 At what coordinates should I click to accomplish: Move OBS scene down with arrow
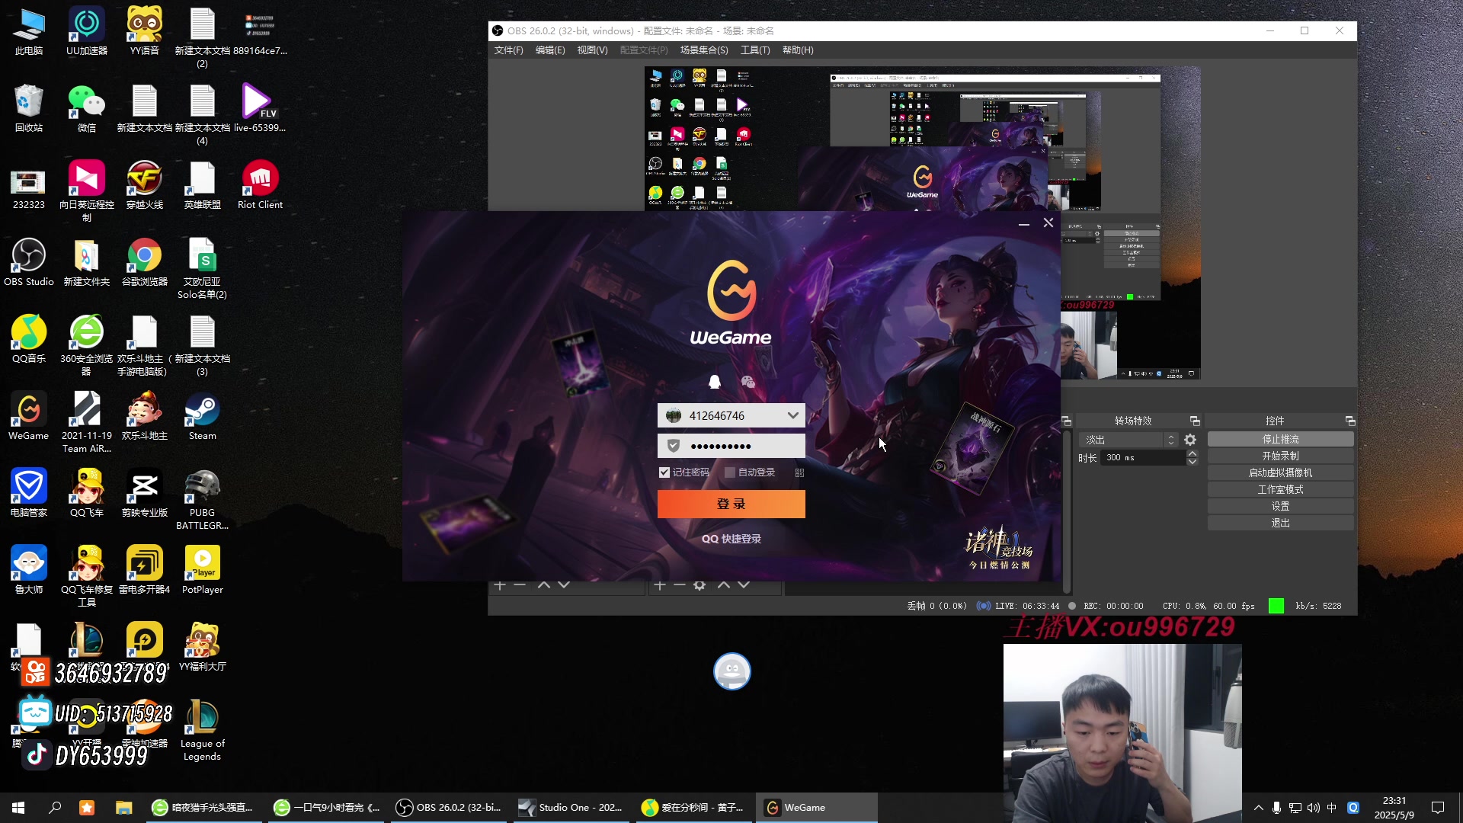564,585
